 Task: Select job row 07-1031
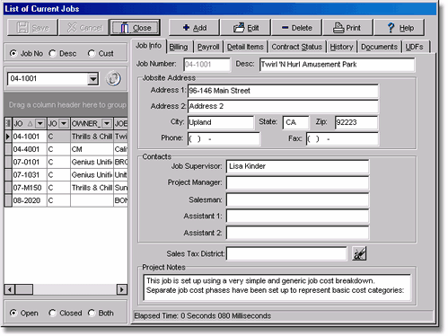[x=66, y=175]
